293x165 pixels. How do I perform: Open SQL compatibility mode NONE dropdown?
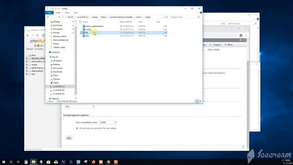click(x=108, y=122)
